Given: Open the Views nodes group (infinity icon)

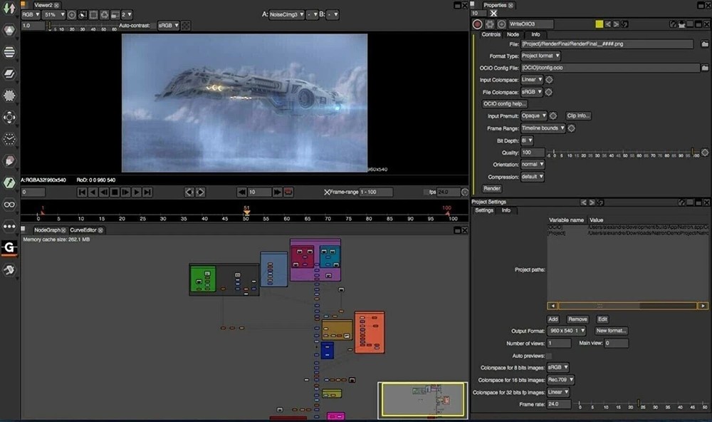Looking at the screenshot, I should tap(9, 202).
